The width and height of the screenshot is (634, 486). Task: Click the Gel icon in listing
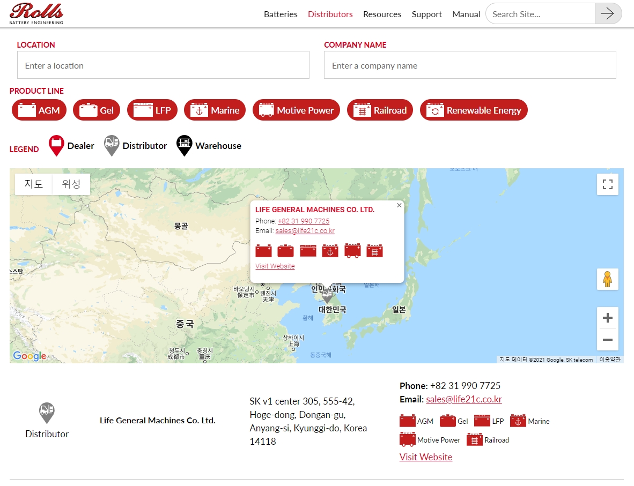coord(447,421)
